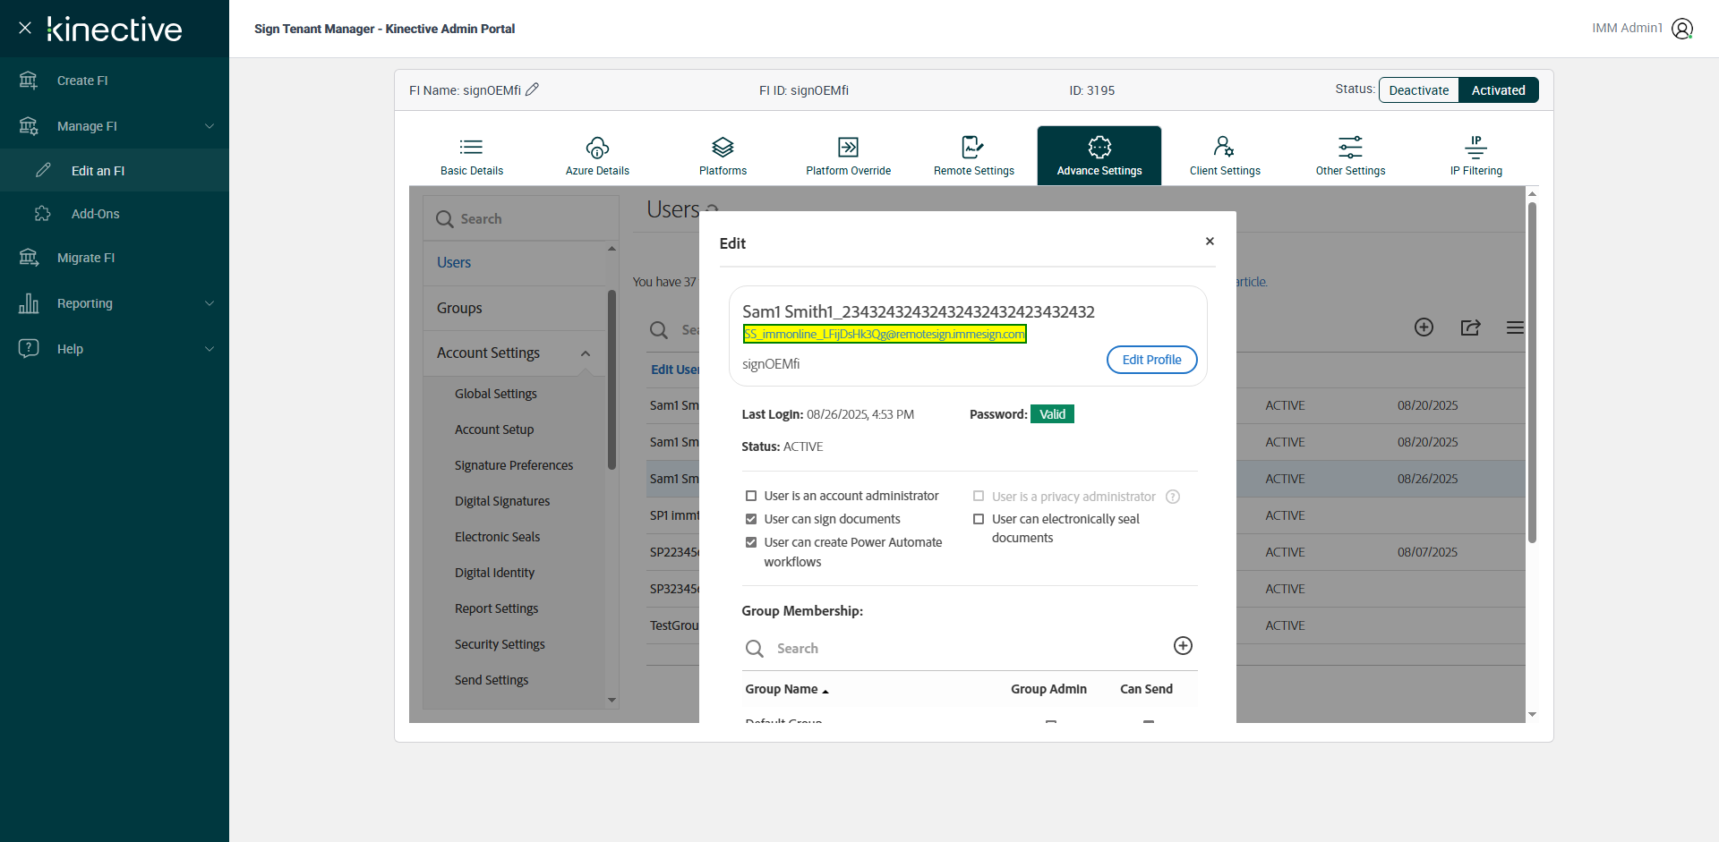Open the Basic Details tab
Viewport: 1719px width, 842px height.
472,156
